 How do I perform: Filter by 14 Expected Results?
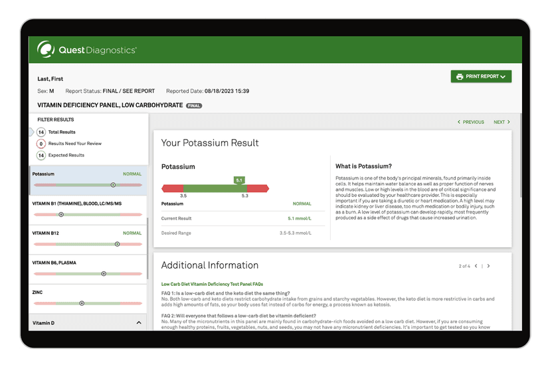[x=60, y=155]
